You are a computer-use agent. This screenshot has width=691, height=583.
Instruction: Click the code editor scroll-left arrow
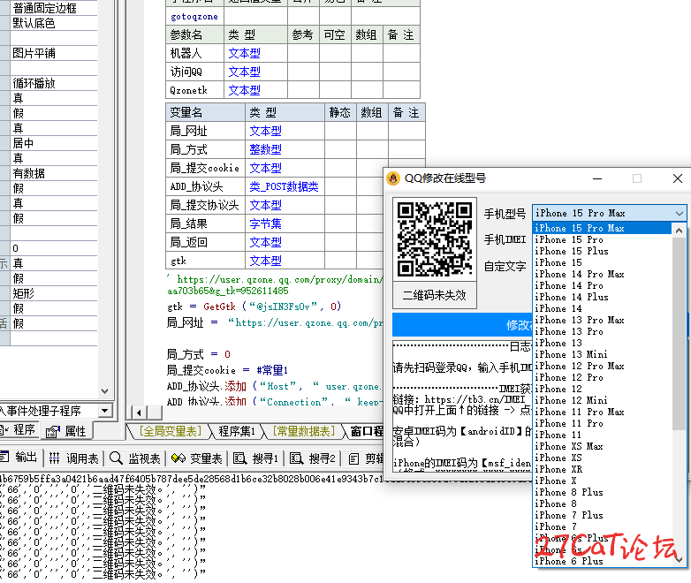click(x=139, y=413)
